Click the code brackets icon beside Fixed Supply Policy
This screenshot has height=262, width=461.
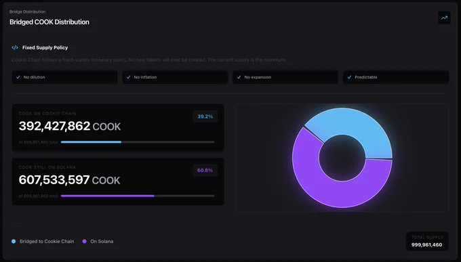point(15,47)
